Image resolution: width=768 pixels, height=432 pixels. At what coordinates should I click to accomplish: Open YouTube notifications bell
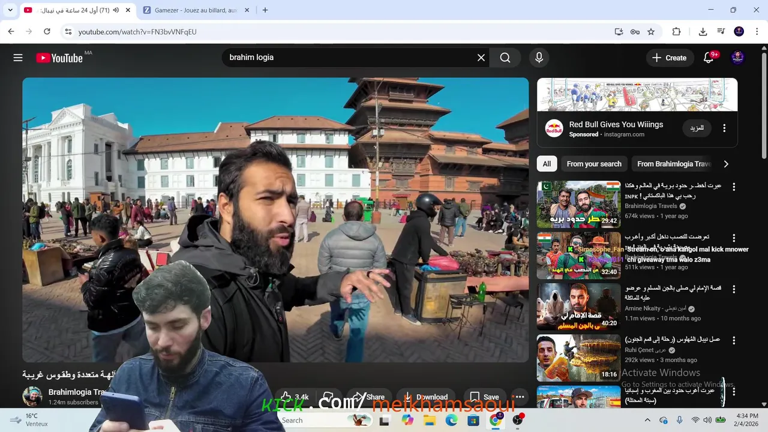[709, 58]
